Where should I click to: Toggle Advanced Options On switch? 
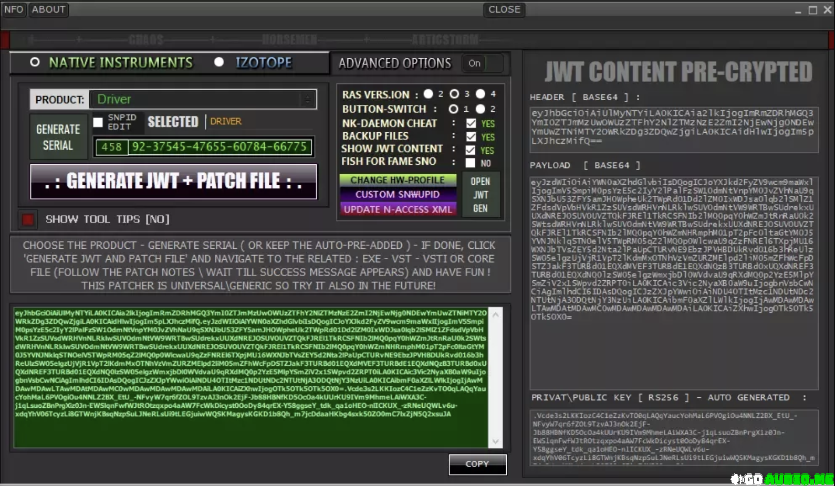[x=482, y=64]
